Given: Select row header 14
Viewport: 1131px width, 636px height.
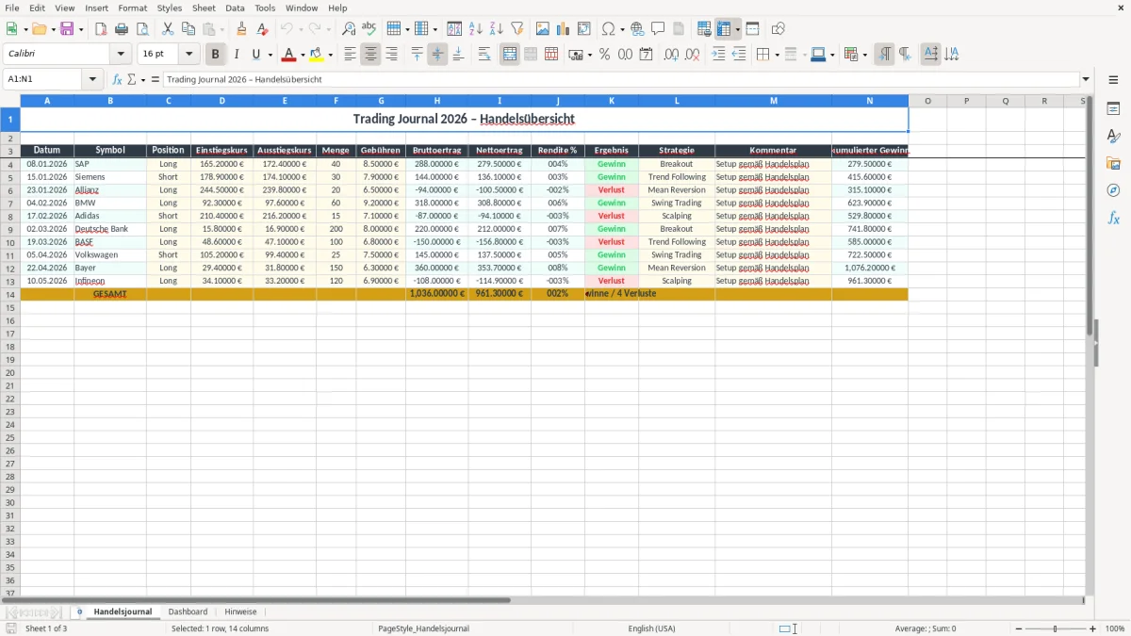Looking at the screenshot, I should 10,294.
